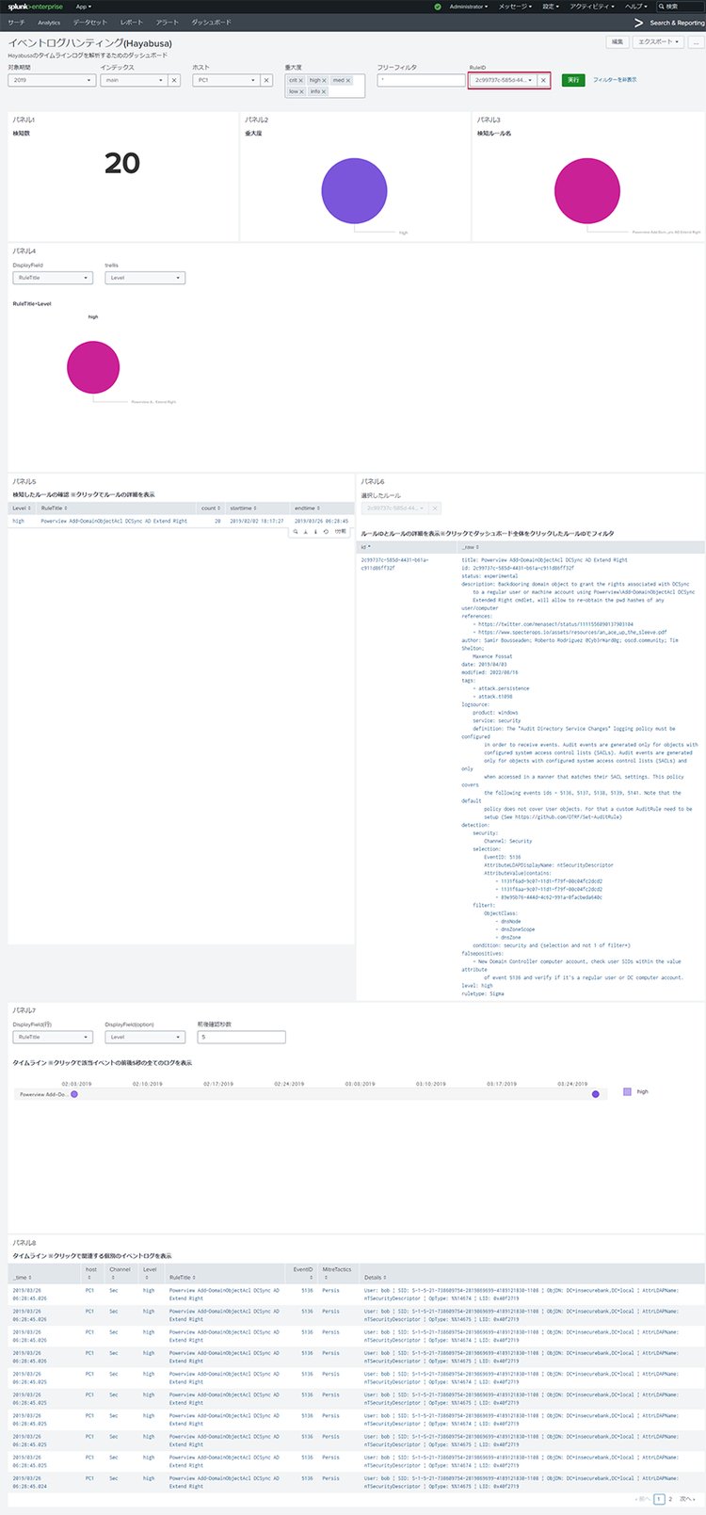This screenshot has width=706, height=1515.
Task: Click Panel 5 refresh icon
Action: 326,532
